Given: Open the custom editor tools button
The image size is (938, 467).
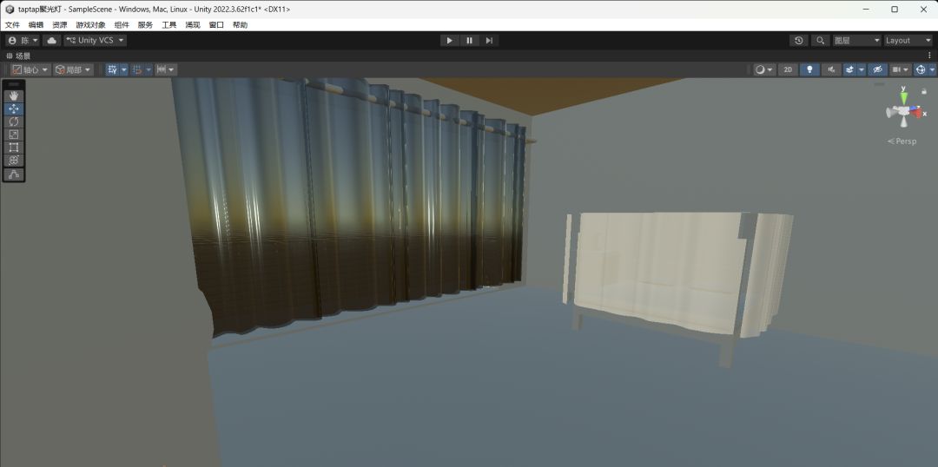Looking at the screenshot, I should (14, 174).
